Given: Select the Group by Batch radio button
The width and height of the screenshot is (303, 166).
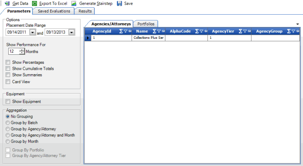Looking at the screenshot, I should point(8,123).
